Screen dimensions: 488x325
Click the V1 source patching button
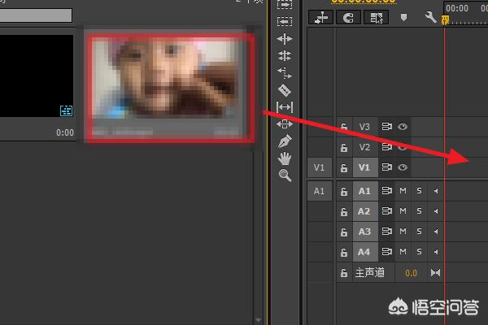coord(320,167)
